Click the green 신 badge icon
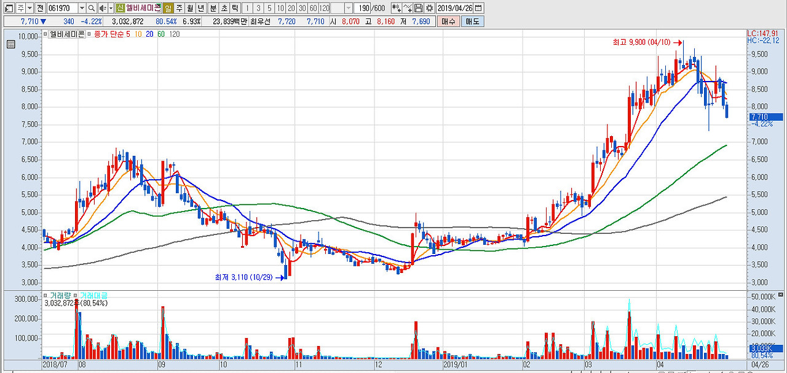Viewport: 787px width, 373px height. tap(120, 9)
